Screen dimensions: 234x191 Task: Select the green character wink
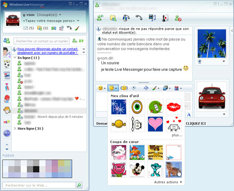155,107
